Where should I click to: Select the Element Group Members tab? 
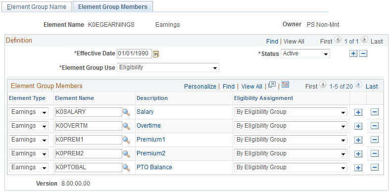pos(113,7)
